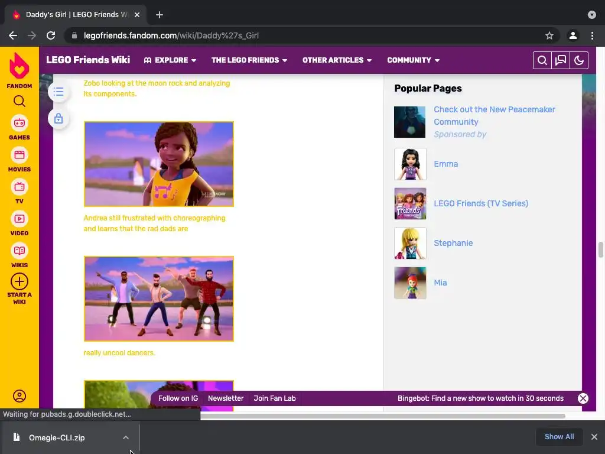Close the Daddy's Girl tab
This screenshot has width=605, height=454.
pos(137,15)
